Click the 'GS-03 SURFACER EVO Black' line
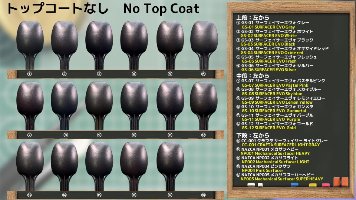The image size is (356, 200). [268, 44]
